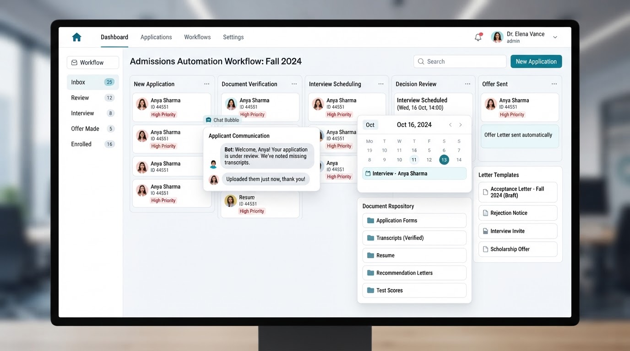Focus the Search field
This screenshot has height=351, width=630.
pos(460,62)
